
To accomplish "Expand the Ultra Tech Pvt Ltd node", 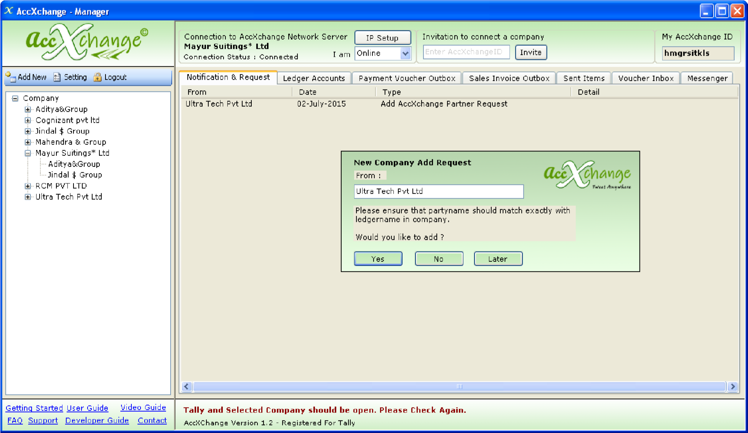I will pyautogui.click(x=28, y=197).
